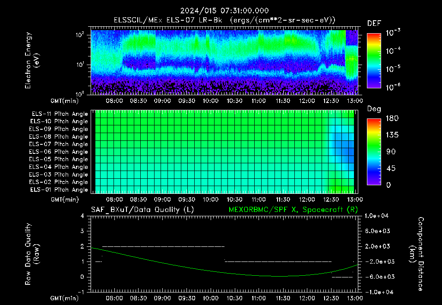This screenshot has height=305, width=442.
Task: Click the 1.0e+04 right axis value
Action: (376, 216)
